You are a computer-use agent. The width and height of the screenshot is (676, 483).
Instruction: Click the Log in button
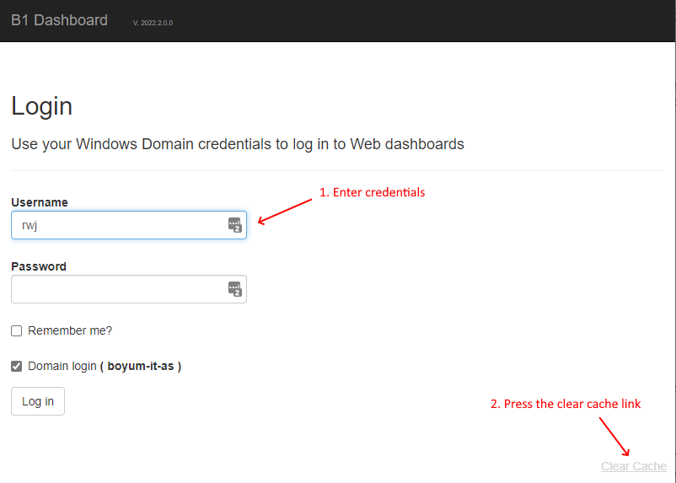(x=38, y=401)
